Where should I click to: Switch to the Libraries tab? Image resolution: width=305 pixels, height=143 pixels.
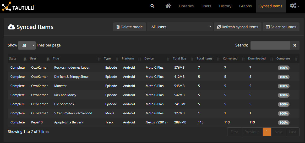186,6
